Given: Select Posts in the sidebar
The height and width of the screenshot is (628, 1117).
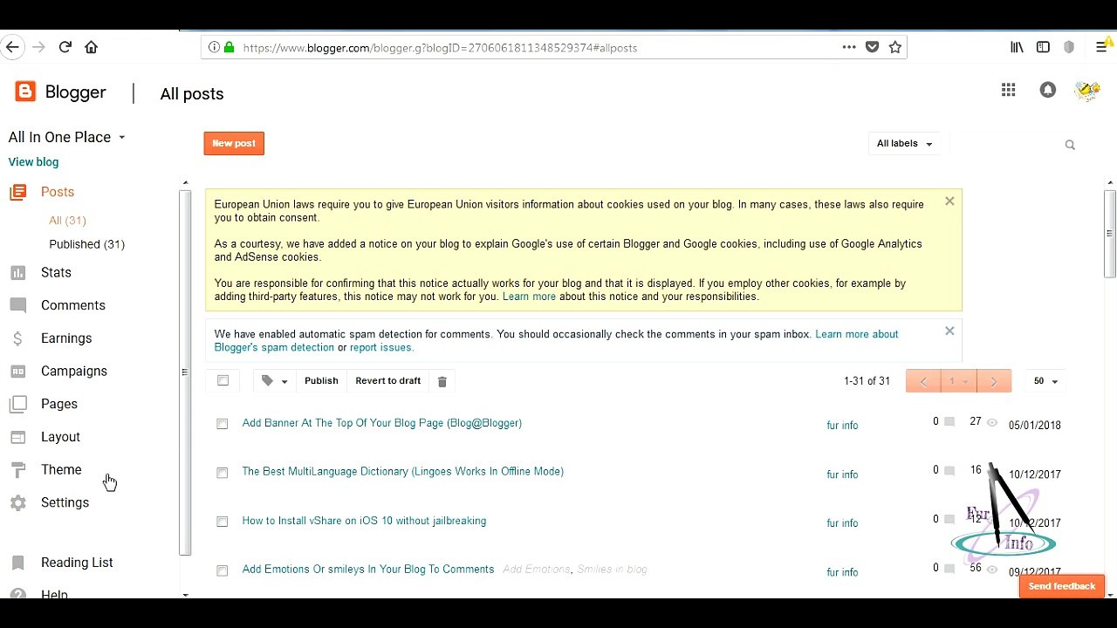Looking at the screenshot, I should click(x=58, y=192).
